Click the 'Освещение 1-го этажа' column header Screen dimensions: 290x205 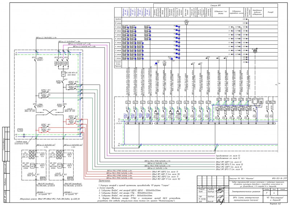pos(220,12)
